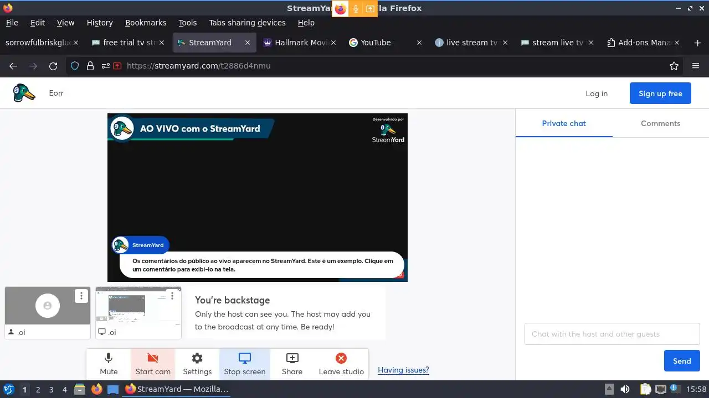Click screen sharing indicator in title bar
Viewport: 709px width, 398px height.
tap(370, 8)
